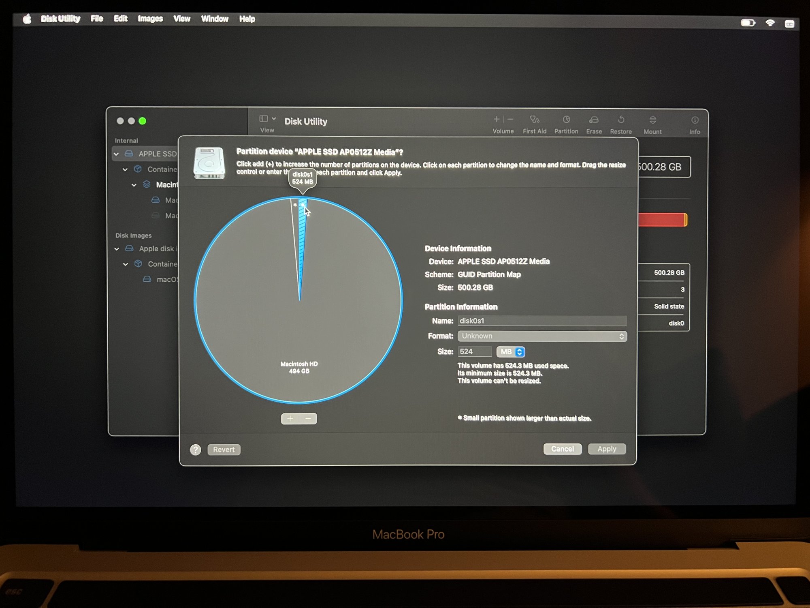Click the 'Solid state' value in info table

pos(669,307)
